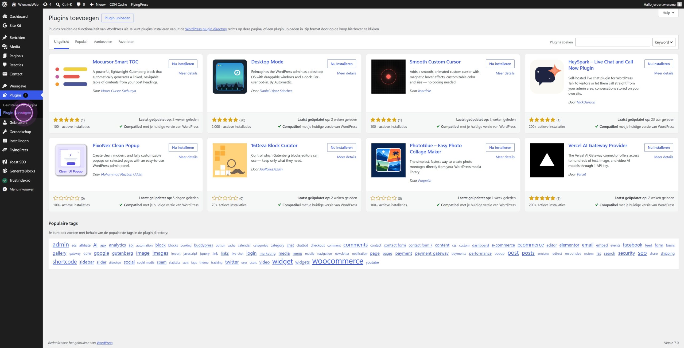Viewport: 684px width, 348px height.
Task: Expand the Hulp help dropdown
Action: (668, 13)
